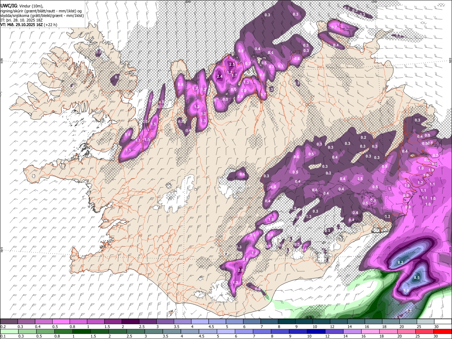The width and height of the screenshot is (452, 339).
Task: Click the 'VT: Mið. 29.10.2025 16Z' valid time
Action: 22,25
